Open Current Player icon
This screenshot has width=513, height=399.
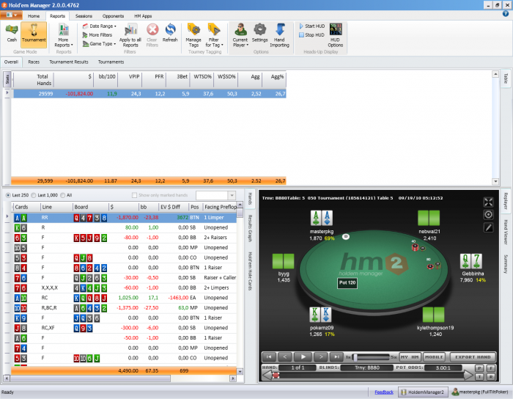240,35
